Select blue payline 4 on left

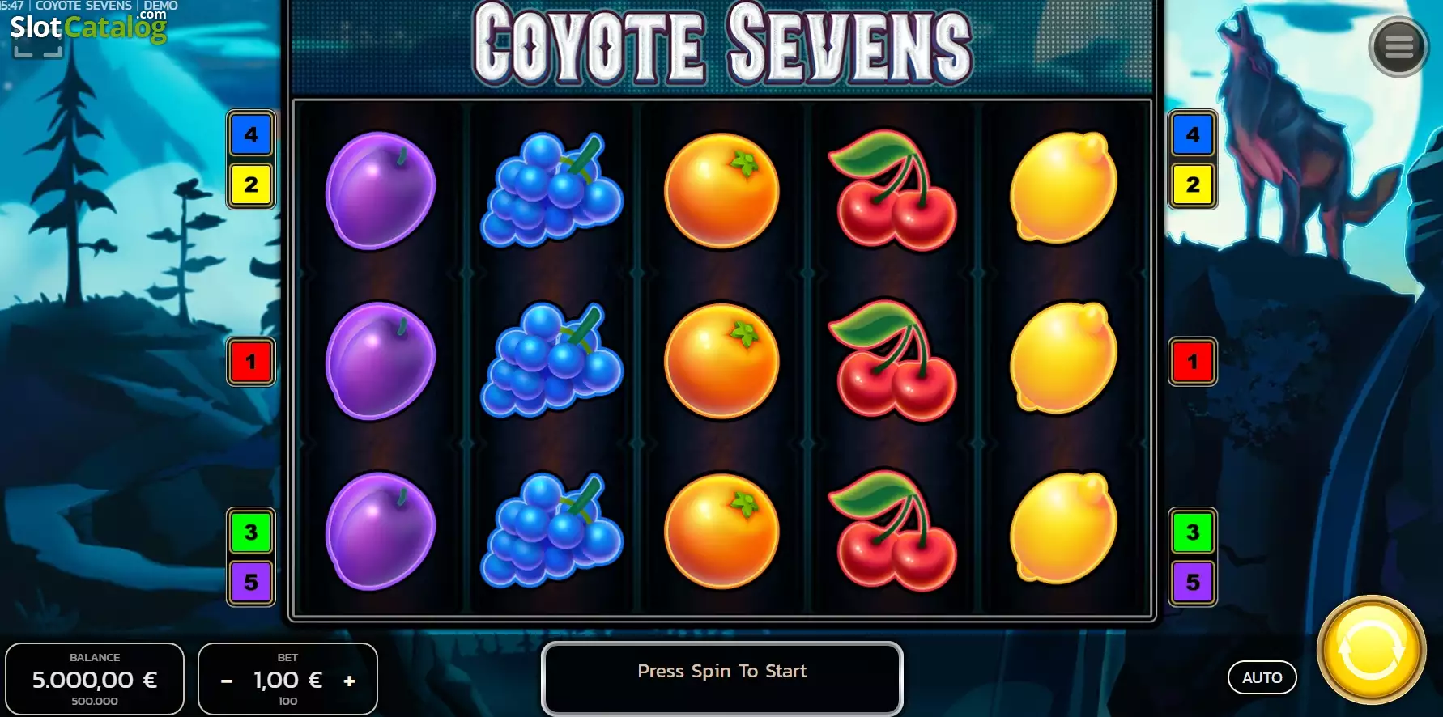point(251,134)
